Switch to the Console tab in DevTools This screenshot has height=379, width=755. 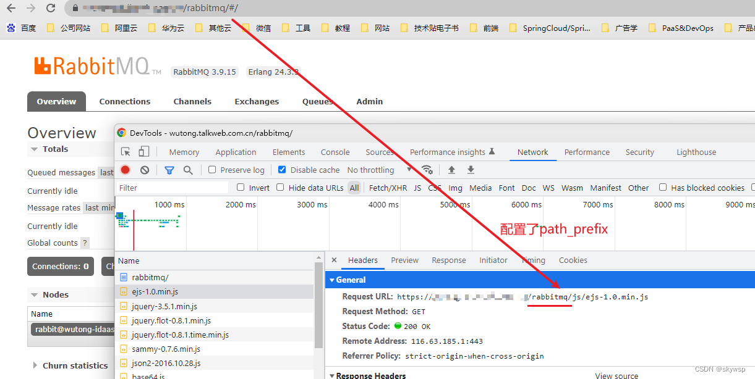pos(335,151)
